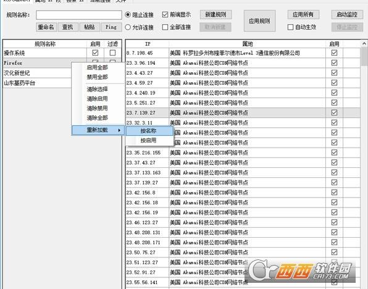This screenshot has width=368, height=289.
Task: Toggle 启用 checkbox for 23.3.96.194
Action: pyautogui.click(x=334, y=63)
